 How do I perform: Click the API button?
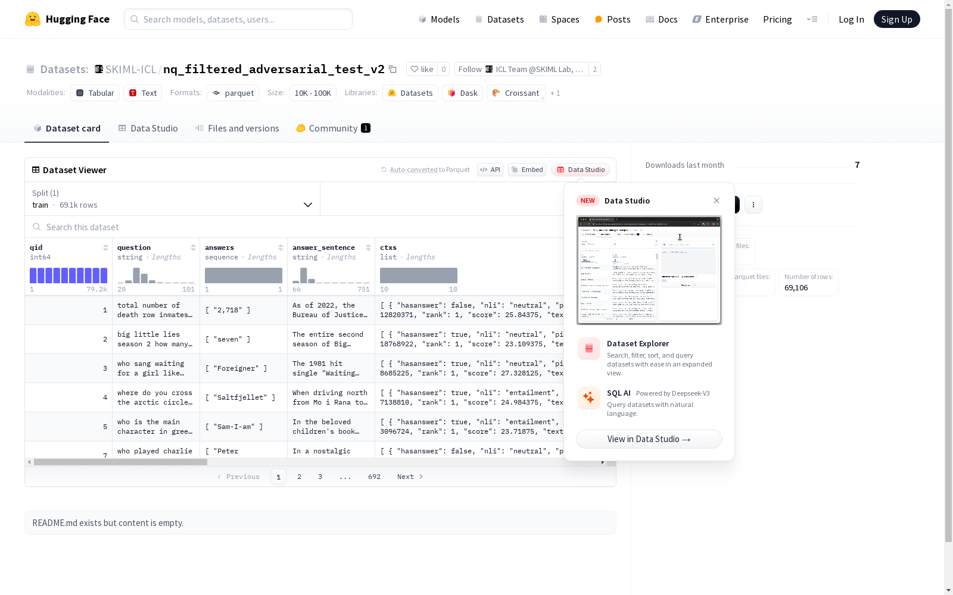490,170
